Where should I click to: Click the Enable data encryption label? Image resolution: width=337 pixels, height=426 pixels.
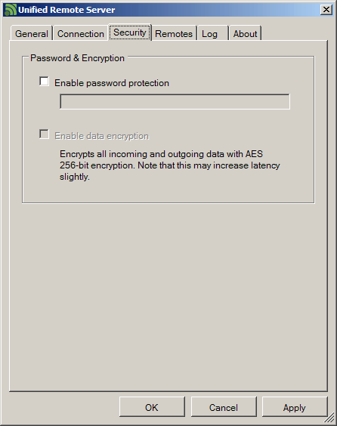[x=102, y=136]
